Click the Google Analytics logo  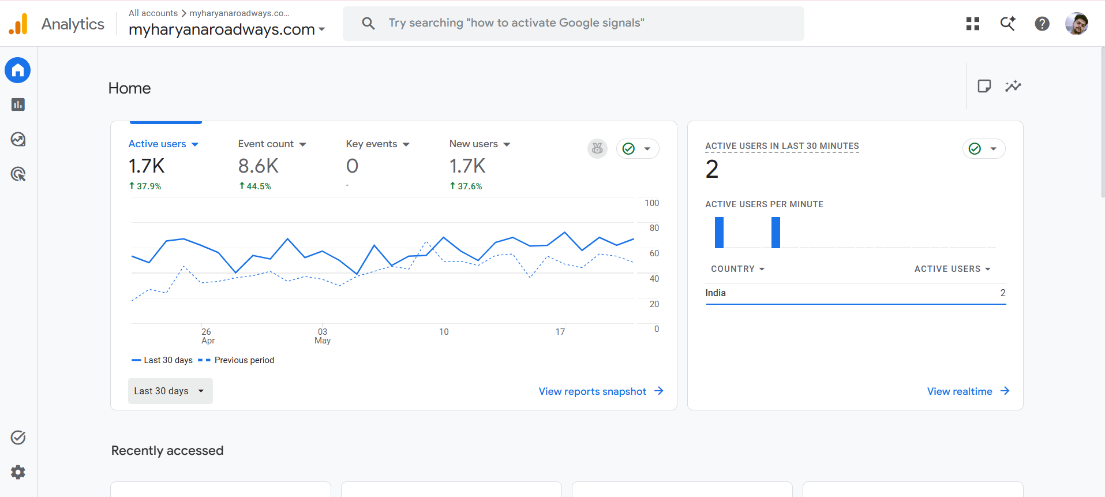[x=18, y=24]
